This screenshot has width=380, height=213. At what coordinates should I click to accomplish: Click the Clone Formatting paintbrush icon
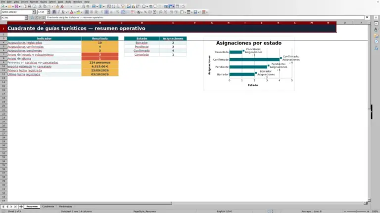click(57, 6)
